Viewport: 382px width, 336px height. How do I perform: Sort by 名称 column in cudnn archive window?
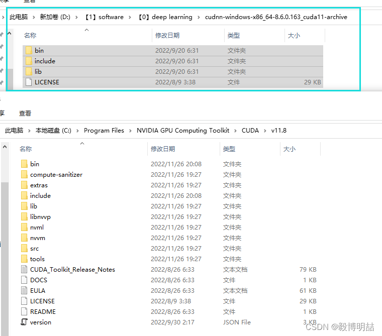(x=30, y=36)
